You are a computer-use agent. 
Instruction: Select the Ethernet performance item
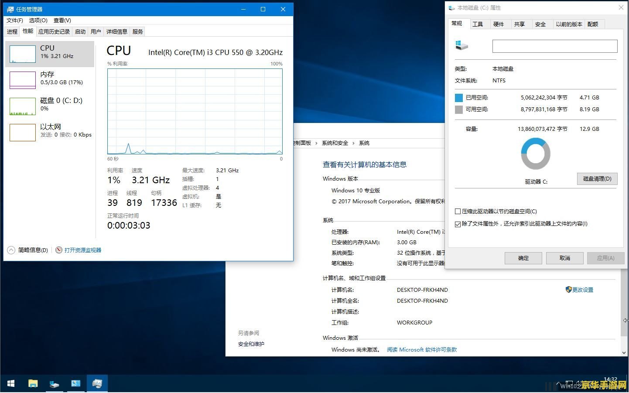pos(50,132)
